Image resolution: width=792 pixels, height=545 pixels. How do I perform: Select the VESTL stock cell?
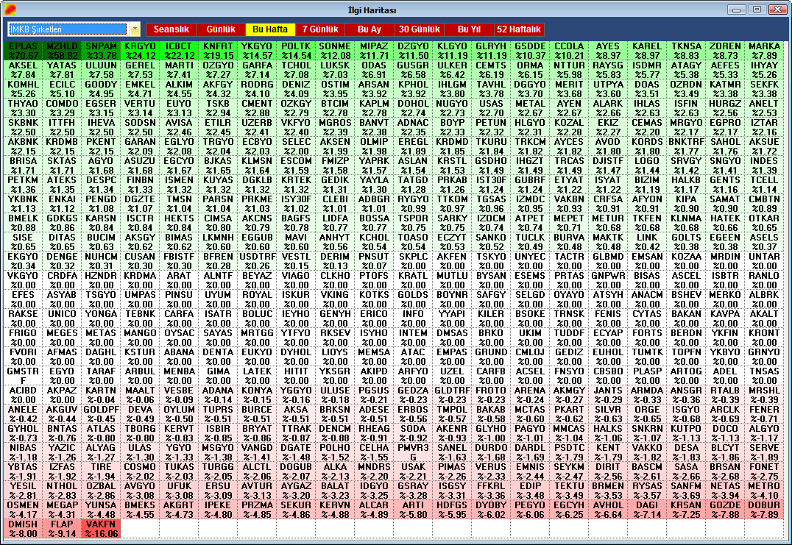[296, 261]
